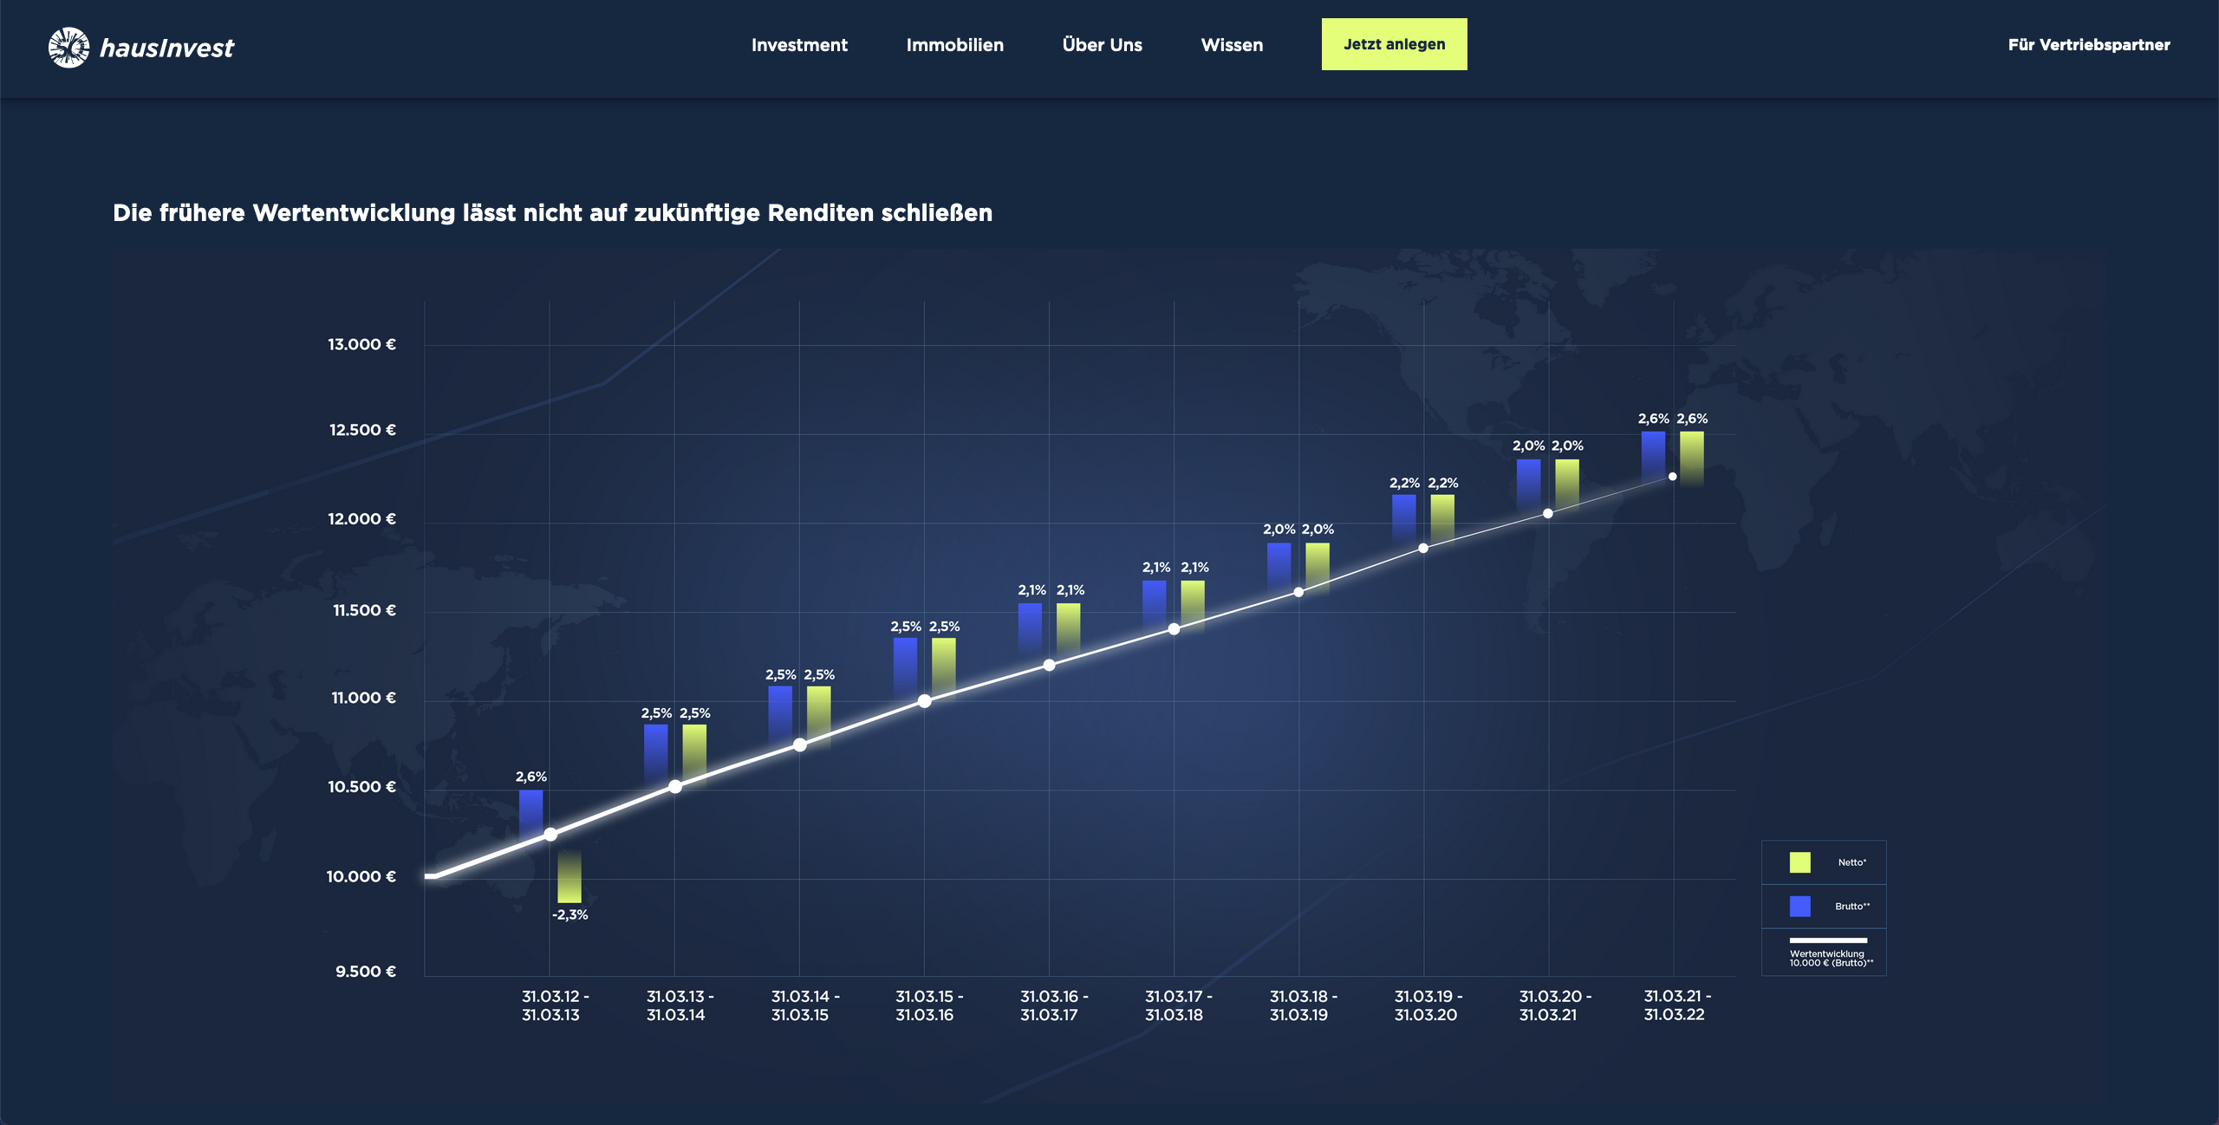Click the hausInvest logo icon
Viewport: 2219px width, 1125px height.
[69, 48]
